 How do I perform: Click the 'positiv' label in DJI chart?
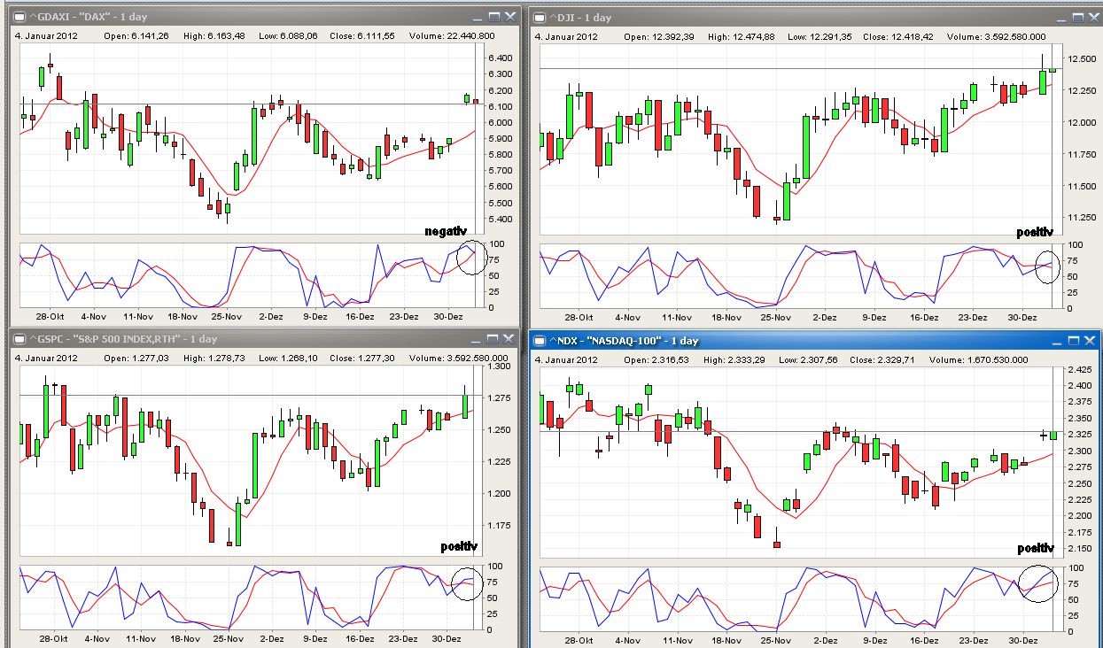(x=1035, y=232)
